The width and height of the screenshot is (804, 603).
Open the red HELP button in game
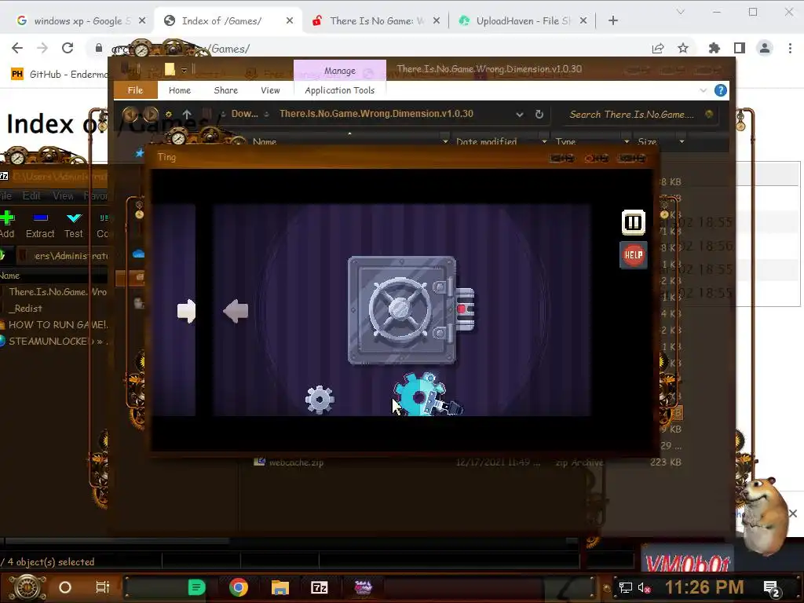tap(634, 255)
